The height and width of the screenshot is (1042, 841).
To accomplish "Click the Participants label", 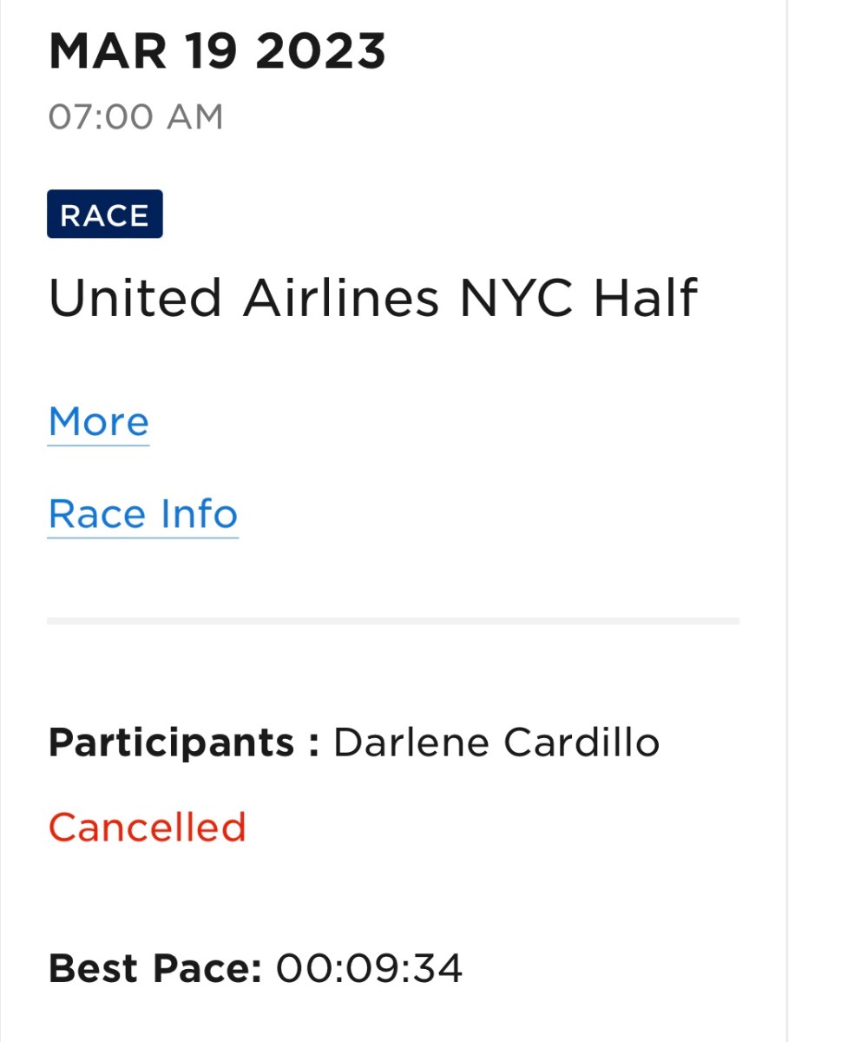I will tap(184, 743).
